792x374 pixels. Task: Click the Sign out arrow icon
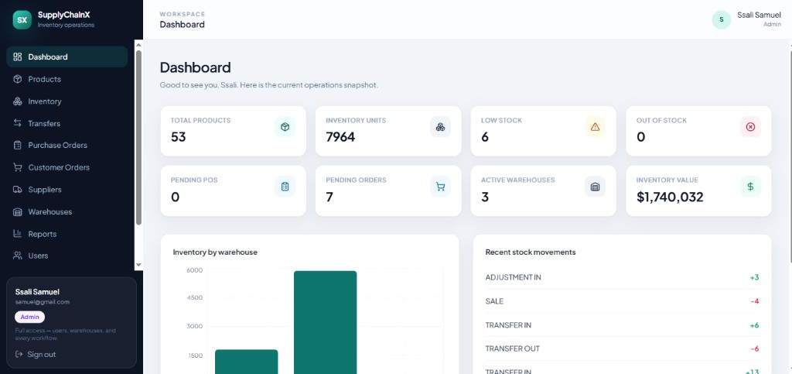coord(19,355)
